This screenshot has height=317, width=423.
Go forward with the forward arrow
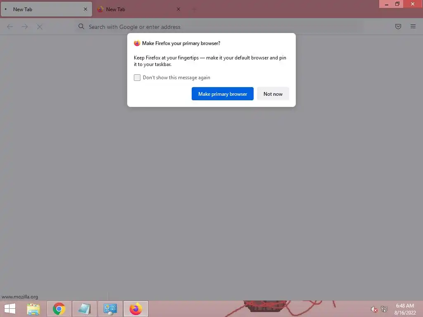pos(25,27)
